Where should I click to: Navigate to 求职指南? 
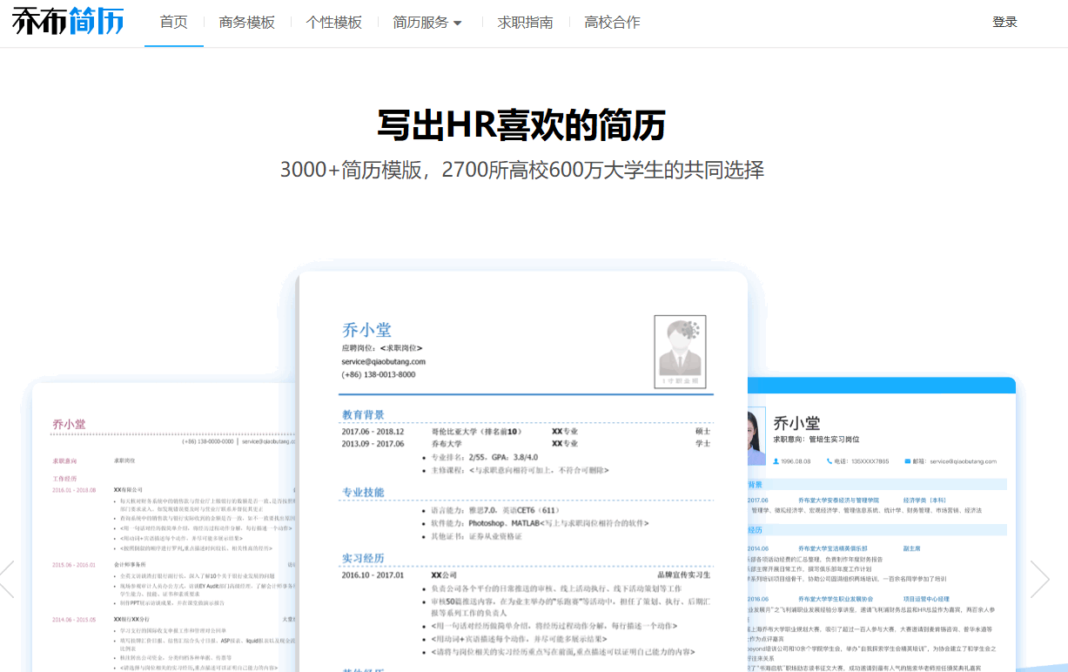[x=525, y=23]
